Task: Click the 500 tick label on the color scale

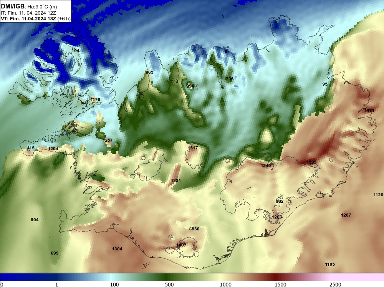Action: click(x=169, y=285)
